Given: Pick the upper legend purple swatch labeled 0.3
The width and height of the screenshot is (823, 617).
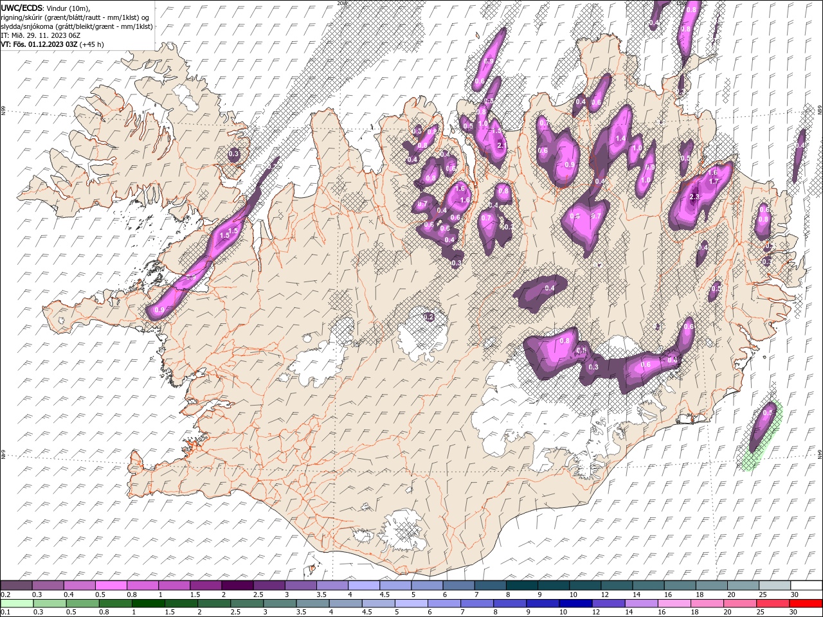Looking at the screenshot, I should 48,585.
